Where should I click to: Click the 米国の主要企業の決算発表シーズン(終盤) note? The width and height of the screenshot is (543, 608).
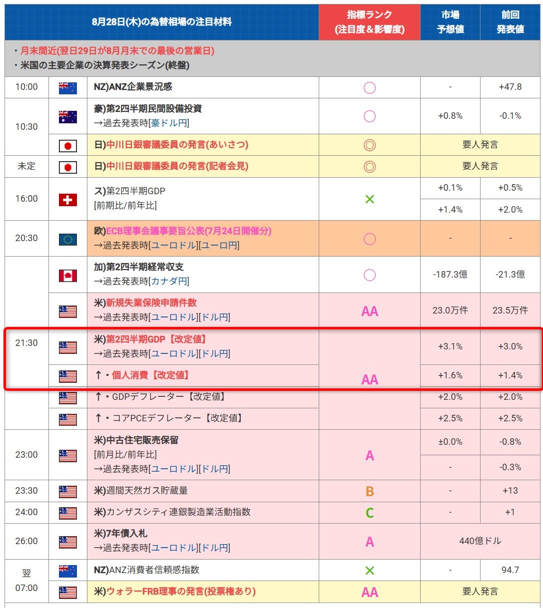[x=105, y=65]
